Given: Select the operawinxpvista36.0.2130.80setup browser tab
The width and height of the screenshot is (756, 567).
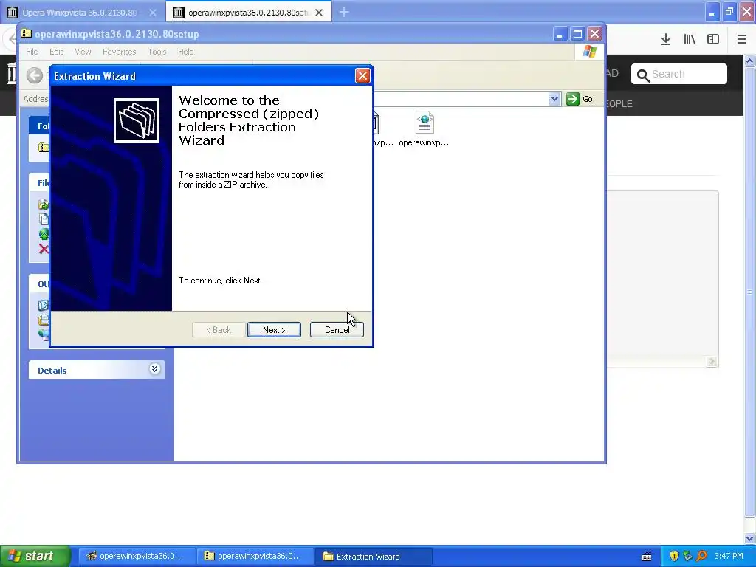Looking at the screenshot, I should point(248,12).
